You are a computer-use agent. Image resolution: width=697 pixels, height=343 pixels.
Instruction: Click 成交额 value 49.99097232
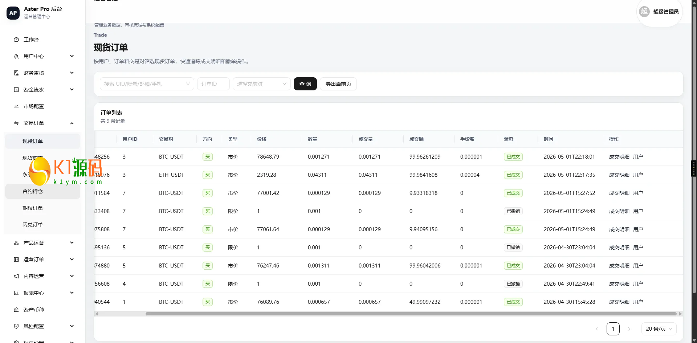coord(425,302)
